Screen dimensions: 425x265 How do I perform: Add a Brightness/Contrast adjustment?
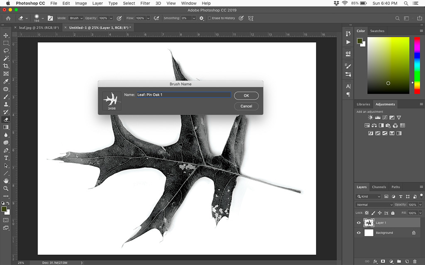[370, 117]
